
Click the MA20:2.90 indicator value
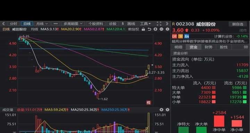[72, 29]
